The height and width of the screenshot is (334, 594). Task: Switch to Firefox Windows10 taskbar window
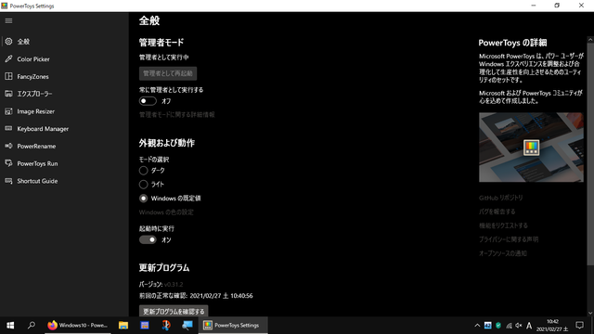[78, 326]
